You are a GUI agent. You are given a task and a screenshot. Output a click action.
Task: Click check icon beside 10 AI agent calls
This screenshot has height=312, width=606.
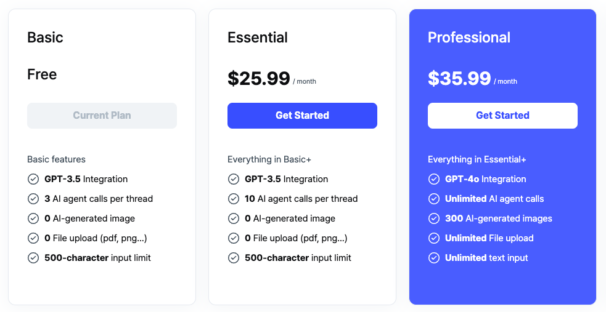(234, 199)
